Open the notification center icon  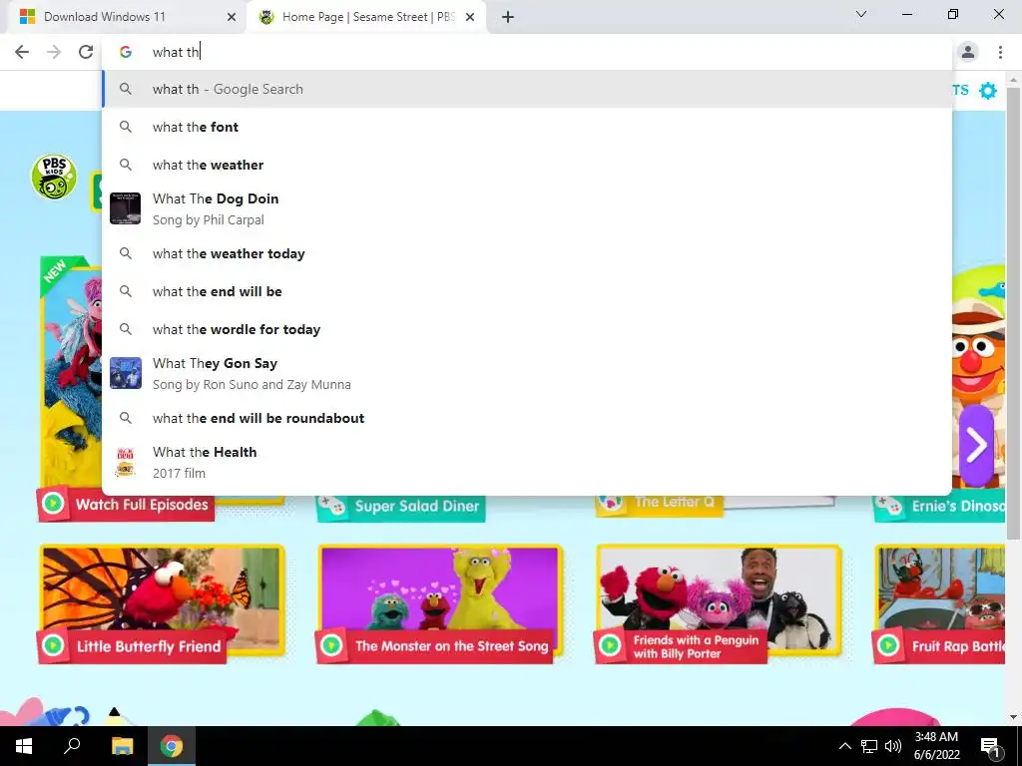[990, 746]
